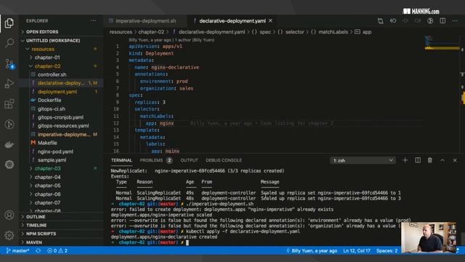Viewport: 465px width, 262px height.
Task: Open the terminal selector dropdown 1: zsh
Action: point(363,160)
